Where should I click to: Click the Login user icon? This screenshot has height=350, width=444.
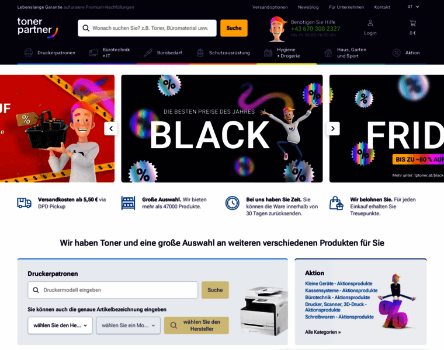[370, 23]
